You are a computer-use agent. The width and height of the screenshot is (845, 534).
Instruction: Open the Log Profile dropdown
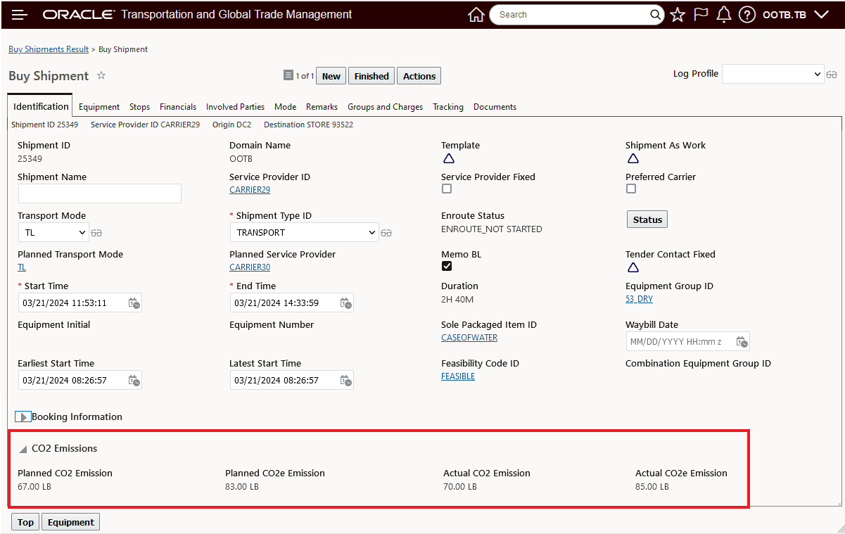tap(773, 74)
